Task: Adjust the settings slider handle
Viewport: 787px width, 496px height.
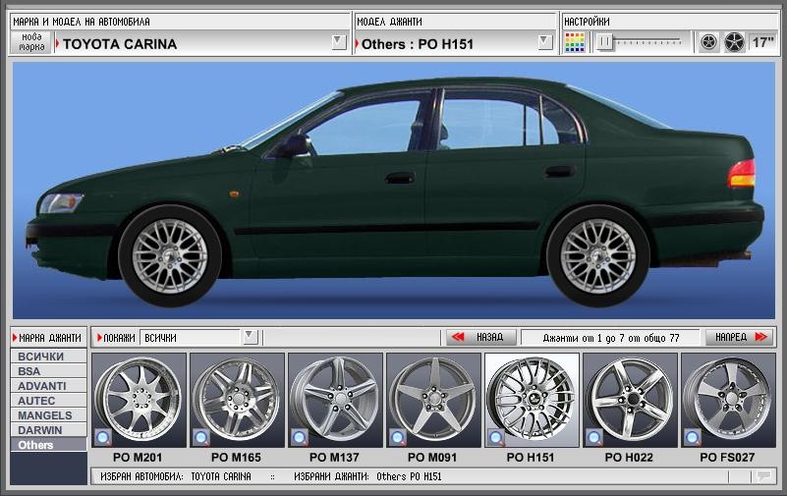Action: click(605, 42)
